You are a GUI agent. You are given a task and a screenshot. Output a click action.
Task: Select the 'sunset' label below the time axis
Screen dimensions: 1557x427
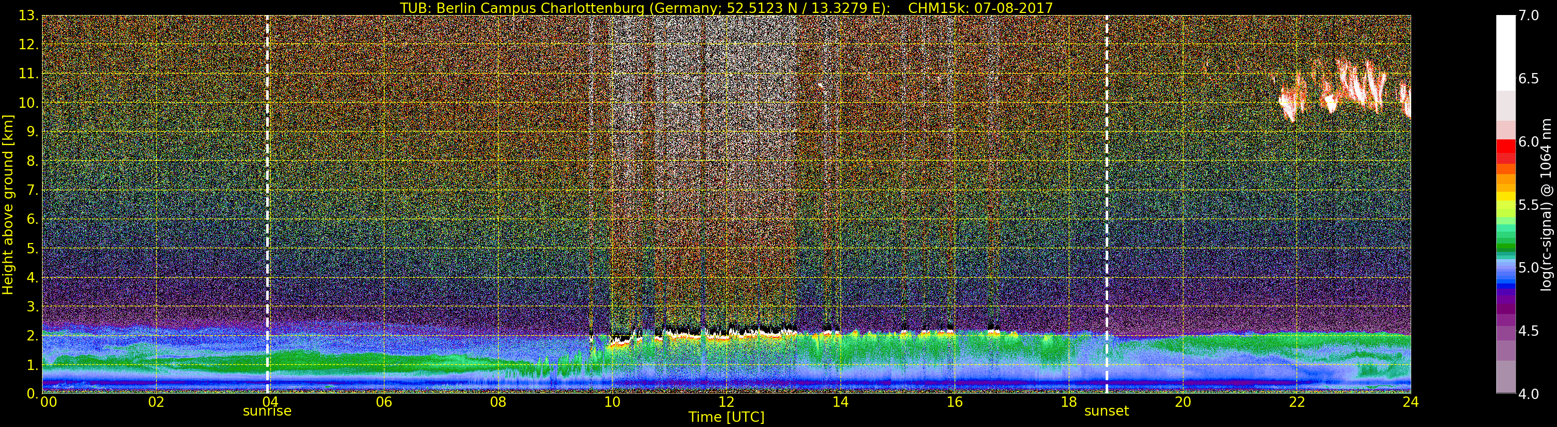1107,411
